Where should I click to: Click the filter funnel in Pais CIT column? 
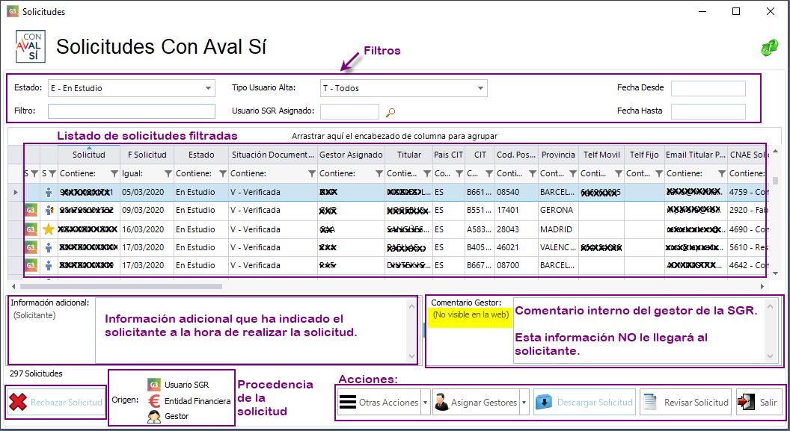tap(459, 173)
